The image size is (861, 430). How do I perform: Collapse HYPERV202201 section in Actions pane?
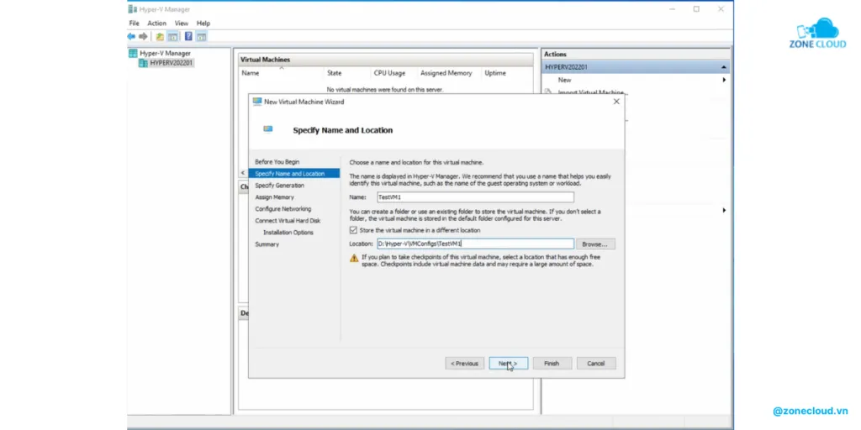click(x=724, y=67)
